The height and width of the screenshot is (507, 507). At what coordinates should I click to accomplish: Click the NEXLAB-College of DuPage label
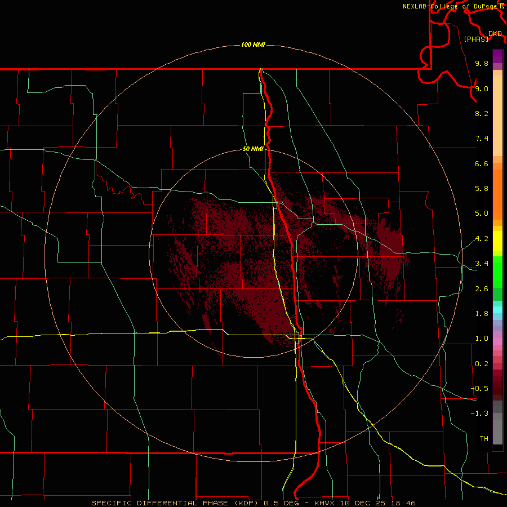[x=451, y=6]
